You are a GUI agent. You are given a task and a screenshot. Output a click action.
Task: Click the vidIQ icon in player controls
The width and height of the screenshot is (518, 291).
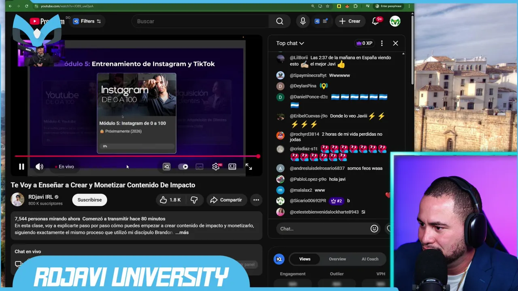[x=166, y=167]
